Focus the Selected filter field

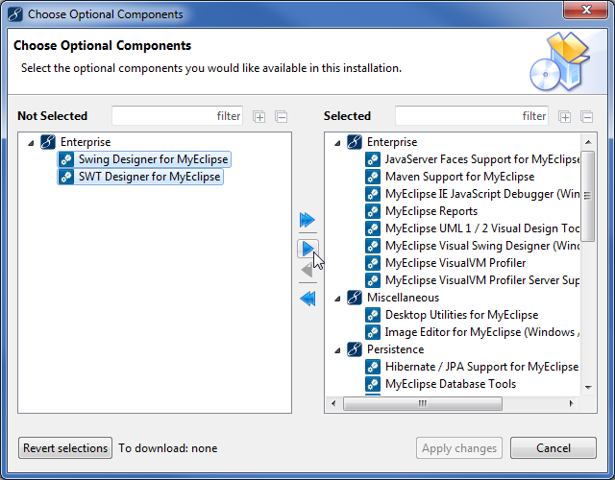coord(471,116)
